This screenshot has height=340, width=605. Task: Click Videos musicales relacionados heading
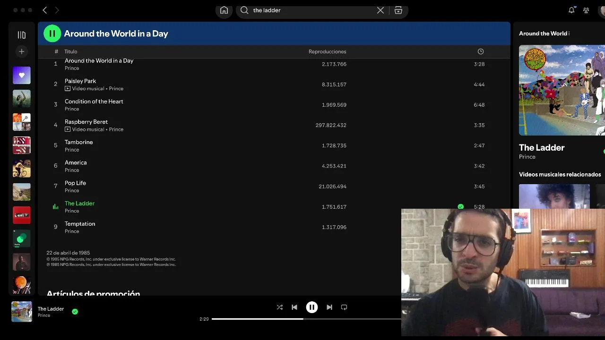pyautogui.click(x=560, y=174)
